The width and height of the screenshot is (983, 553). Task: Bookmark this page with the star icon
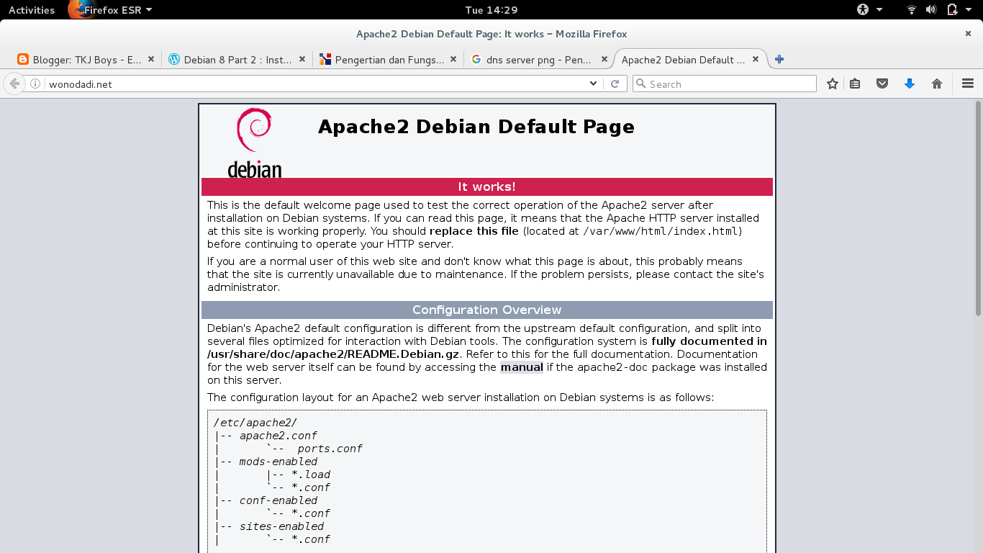(833, 84)
